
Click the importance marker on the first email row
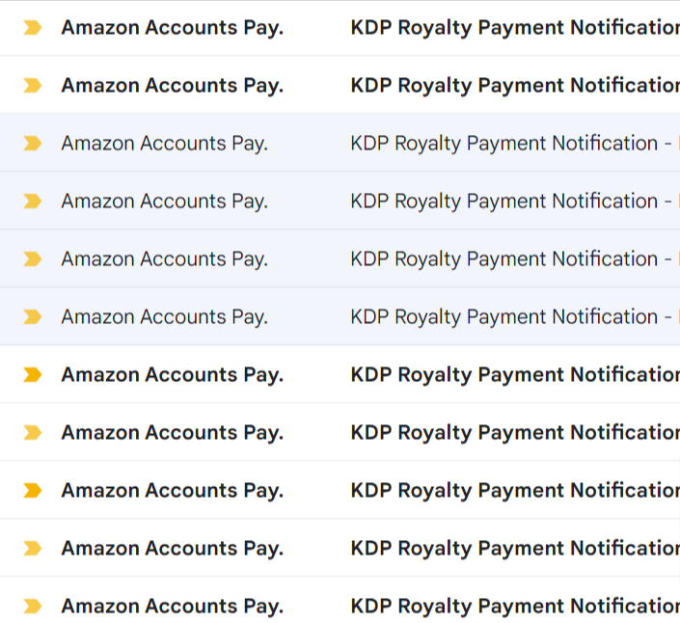[33, 28]
